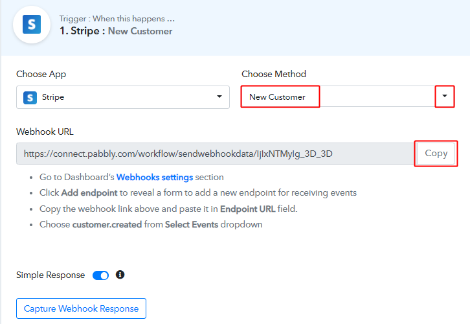Open the Webhooks settings link

(155, 178)
